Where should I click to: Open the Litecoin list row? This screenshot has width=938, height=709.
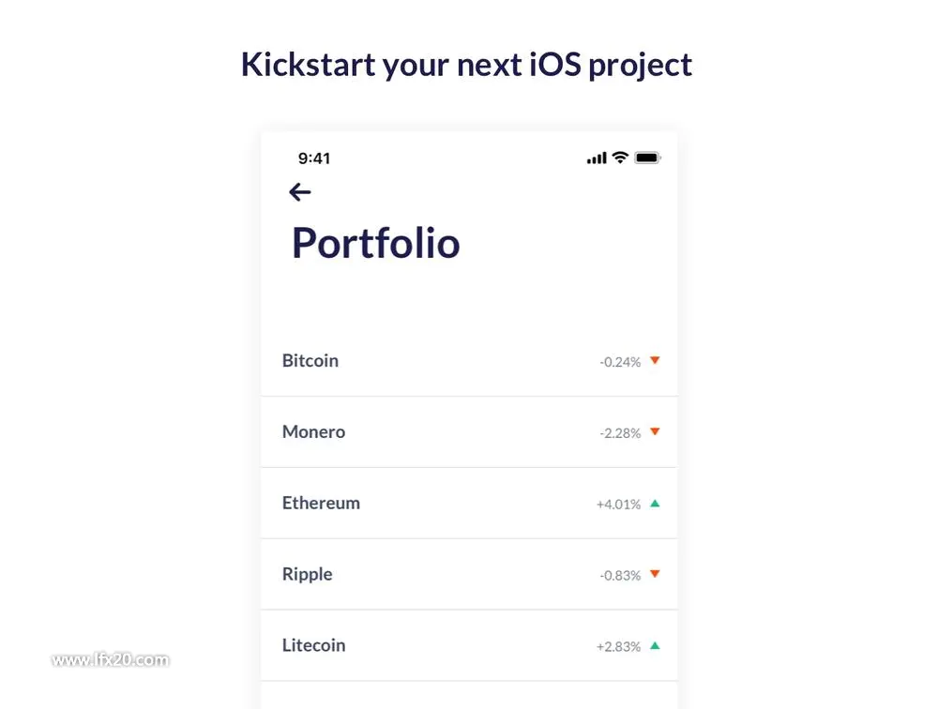click(x=469, y=645)
